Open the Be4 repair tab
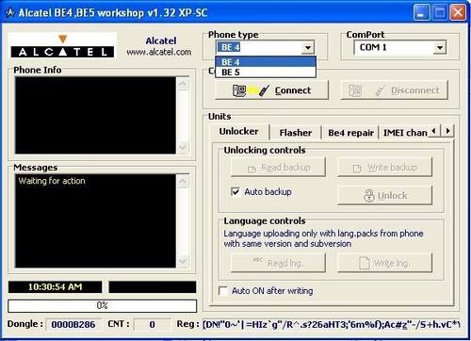Screen dimensions: 471x341 350,133
